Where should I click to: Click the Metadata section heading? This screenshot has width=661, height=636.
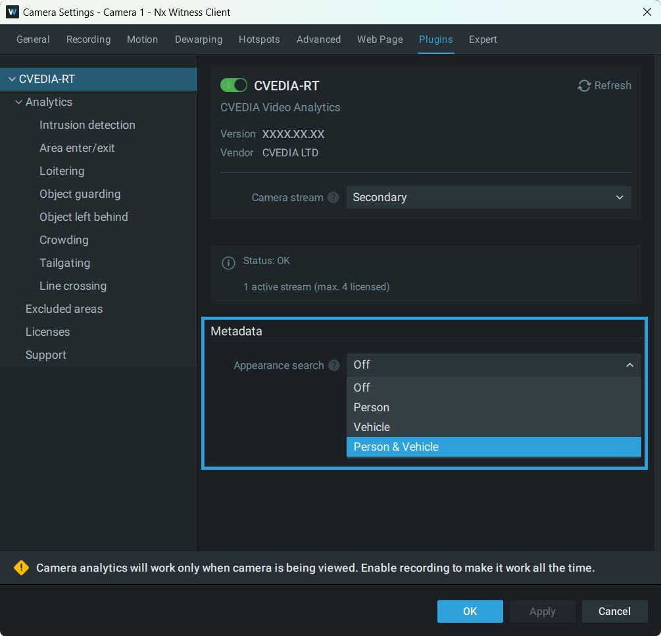pyautogui.click(x=237, y=331)
